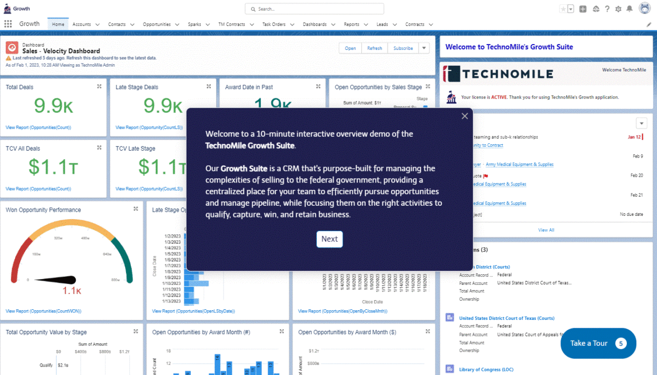This screenshot has height=375, width=657.
Task: Click the TechnoMile logo banner
Action: click(x=499, y=74)
